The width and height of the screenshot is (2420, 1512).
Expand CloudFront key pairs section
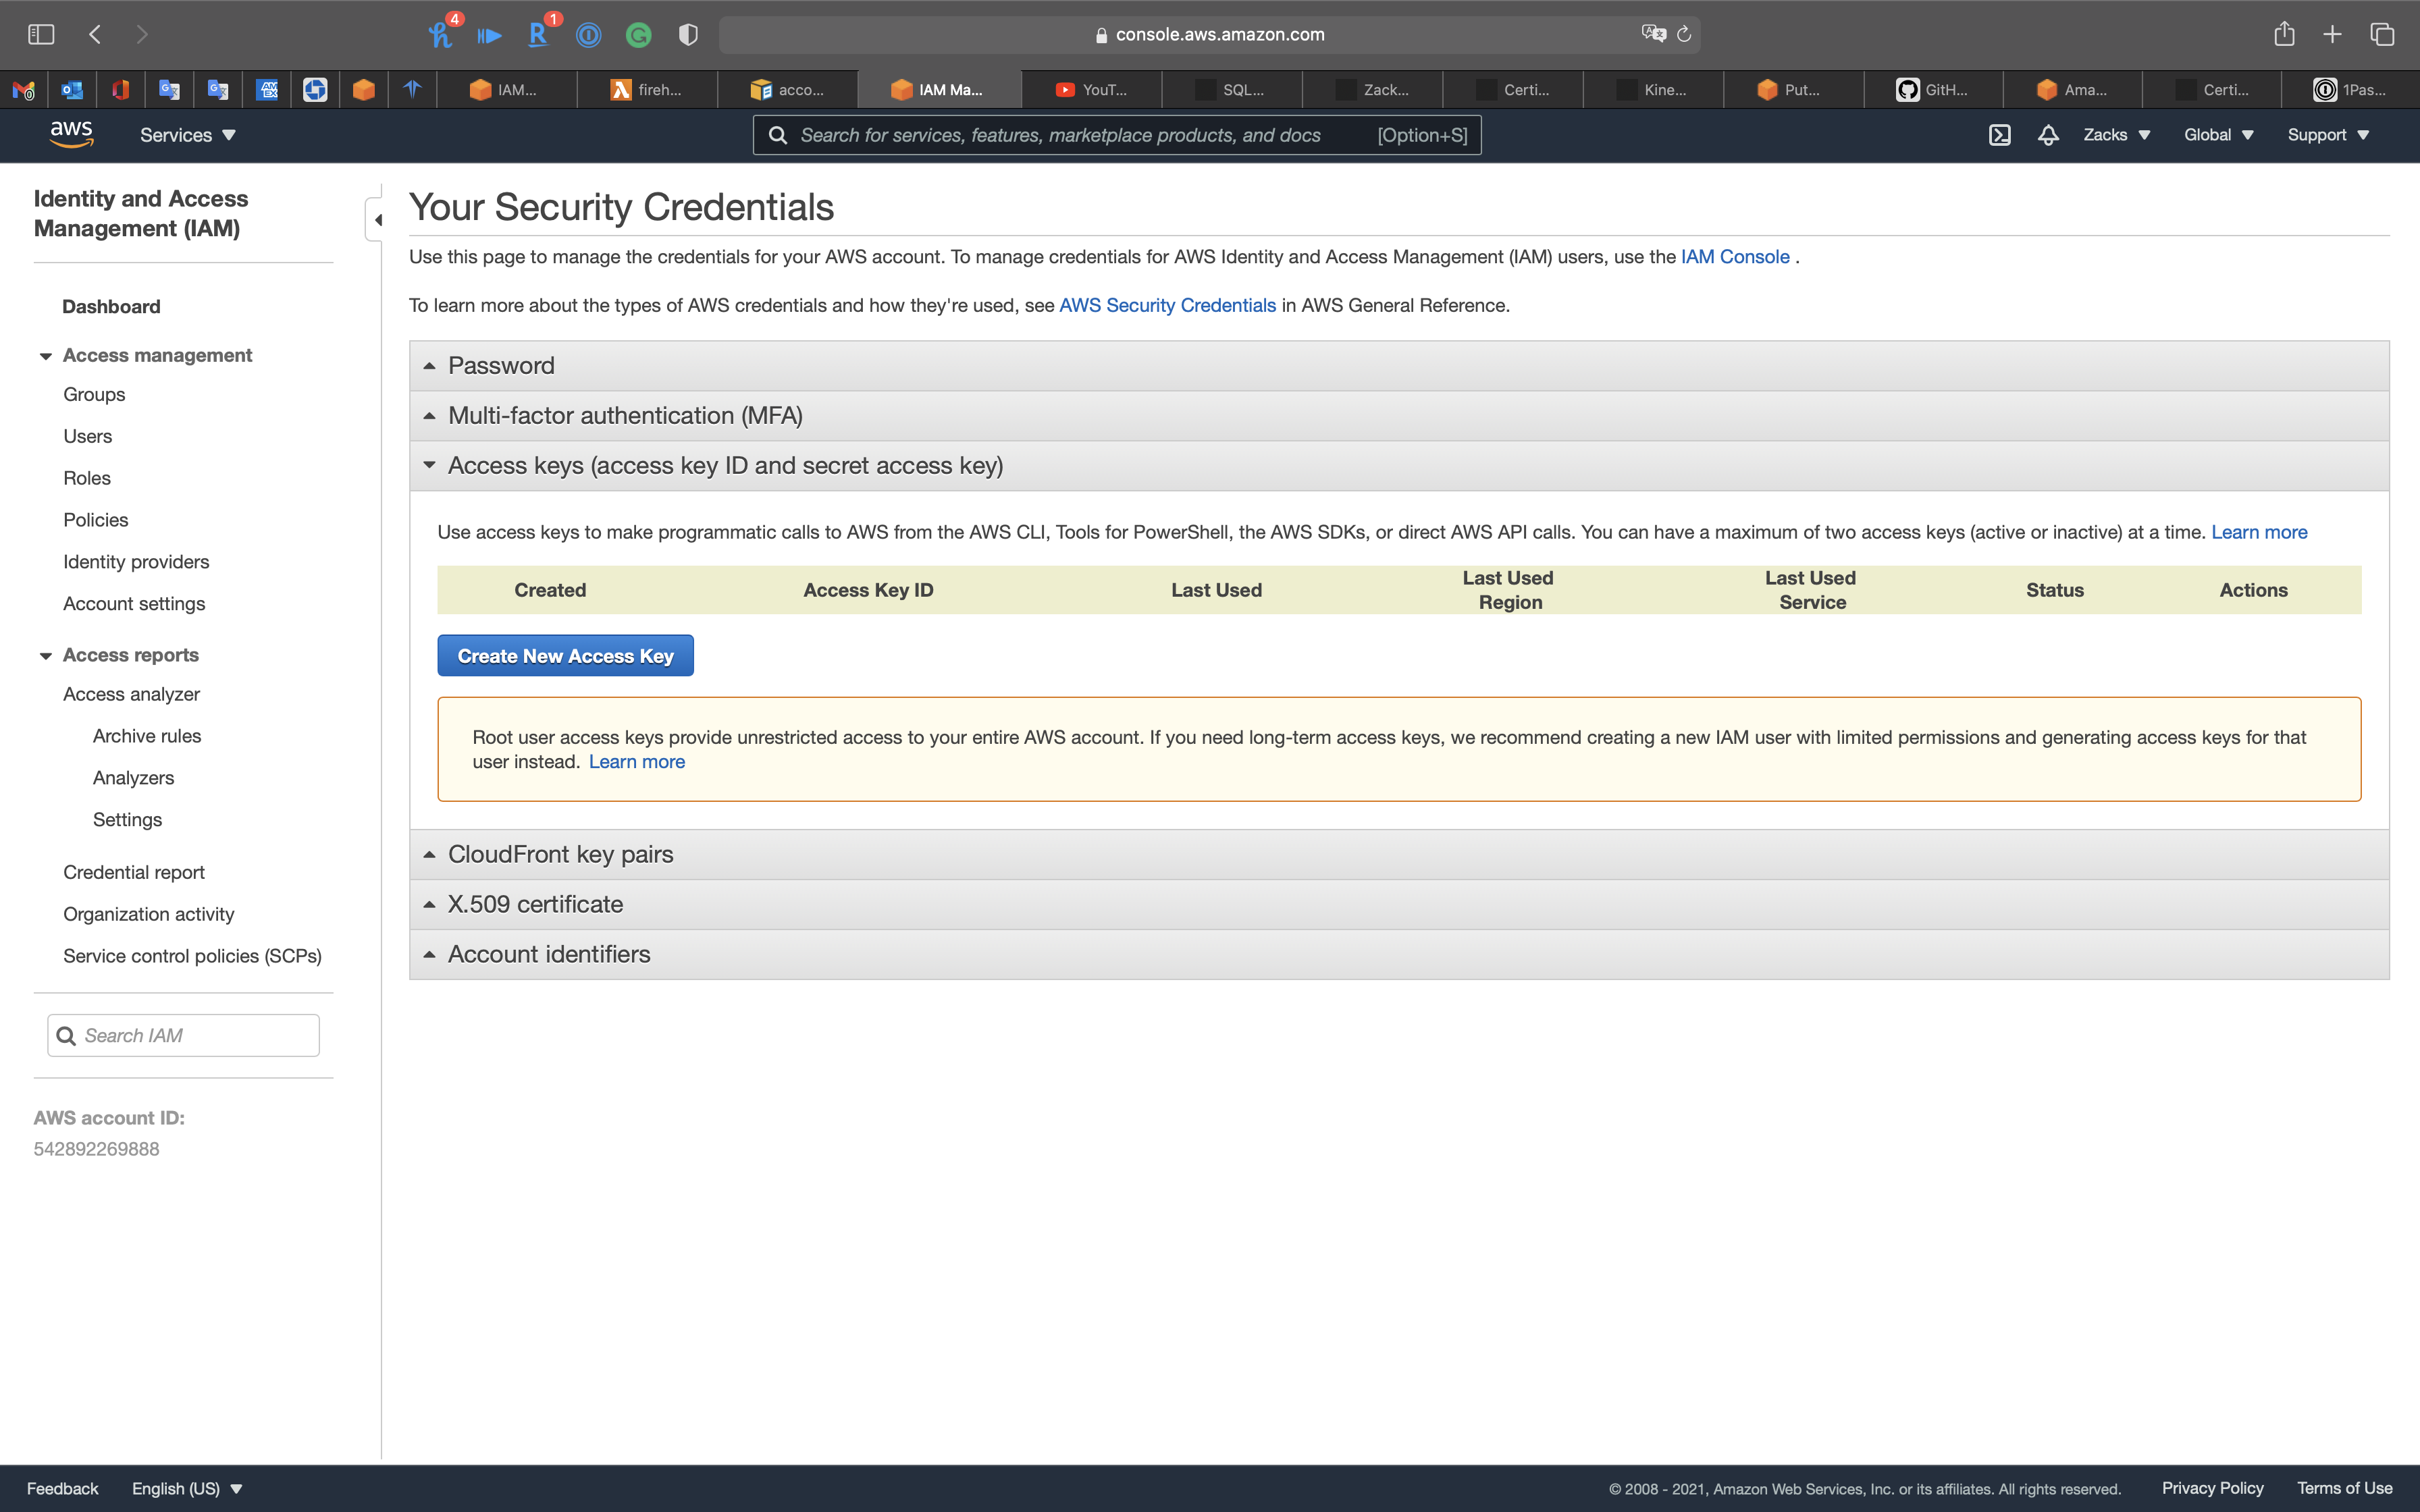[560, 854]
